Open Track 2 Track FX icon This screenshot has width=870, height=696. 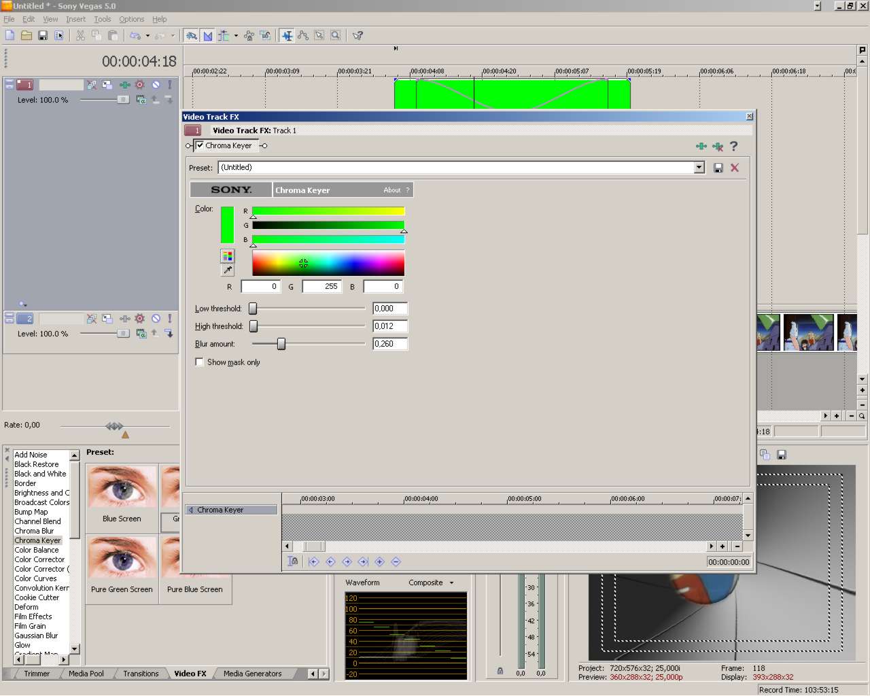tap(125, 319)
